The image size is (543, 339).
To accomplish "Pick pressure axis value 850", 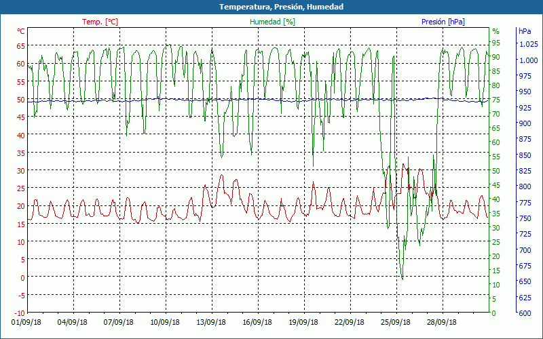I will click(x=525, y=155).
